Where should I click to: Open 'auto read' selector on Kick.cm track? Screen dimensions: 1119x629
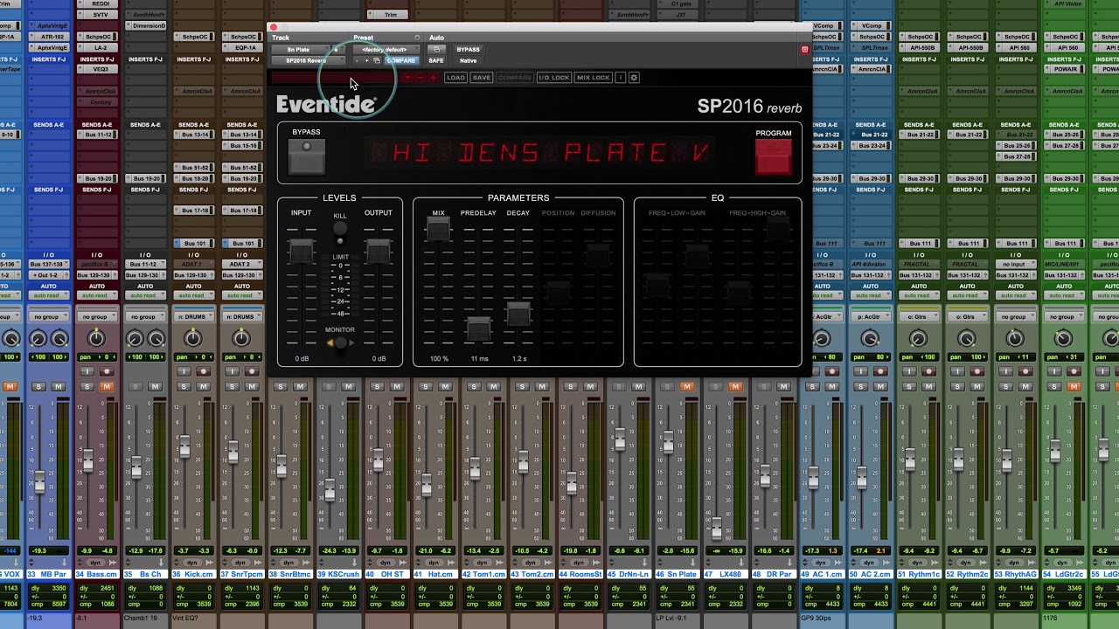[x=193, y=295]
